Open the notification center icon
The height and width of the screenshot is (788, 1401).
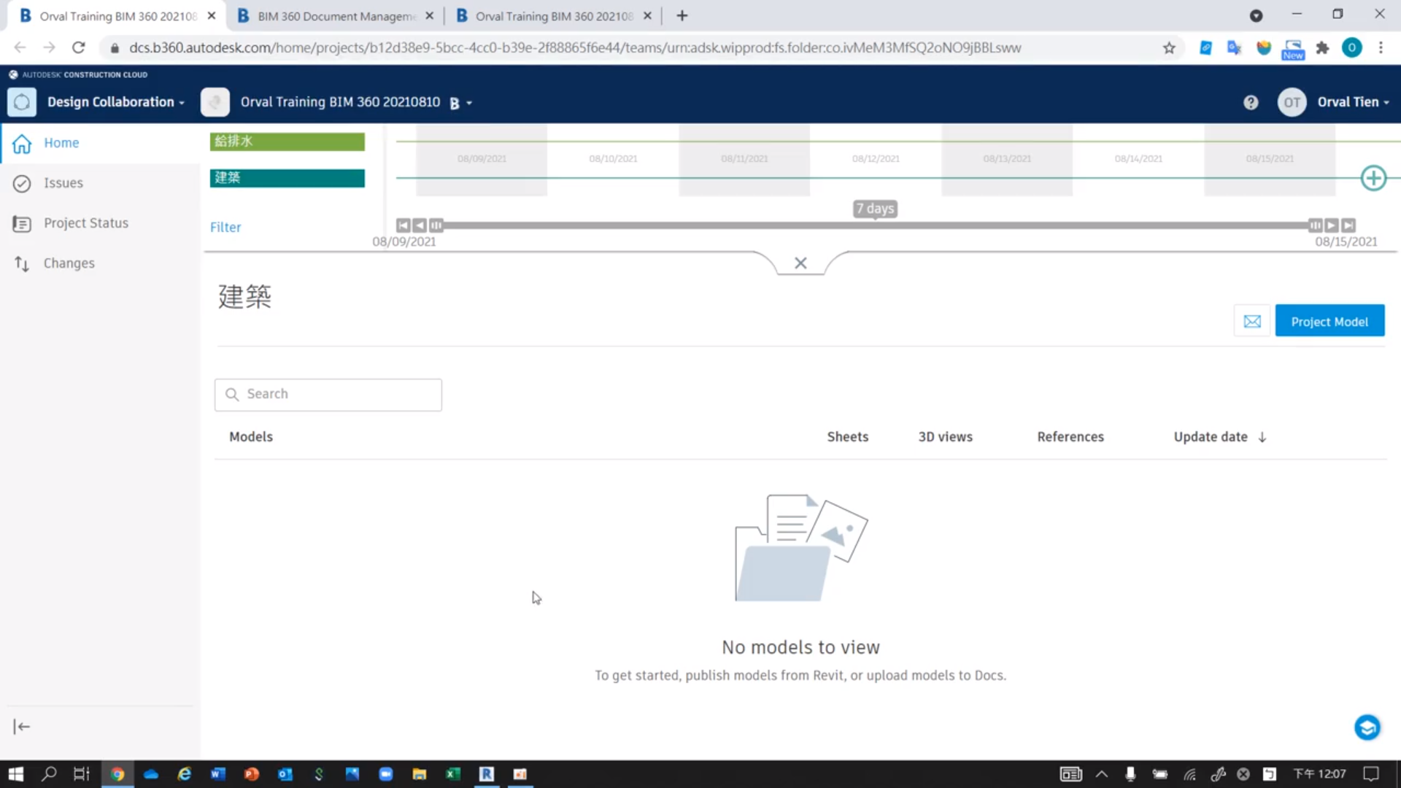pyautogui.click(x=1371, y=774)
